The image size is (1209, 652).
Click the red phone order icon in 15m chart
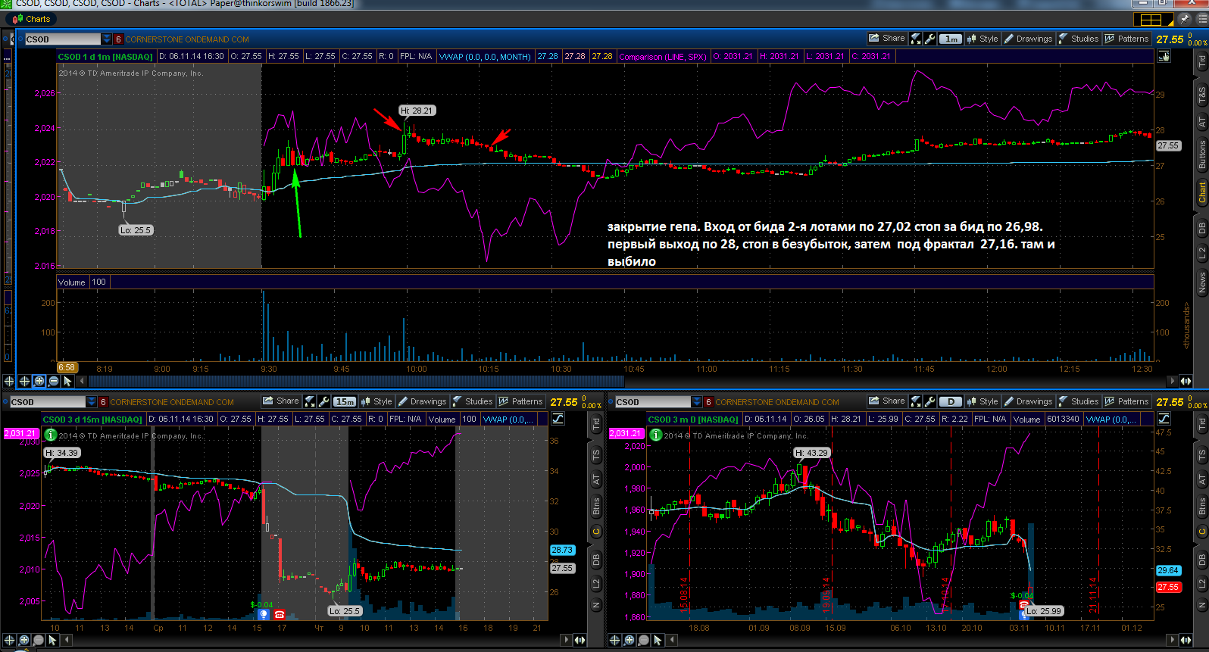pos(280,615)
